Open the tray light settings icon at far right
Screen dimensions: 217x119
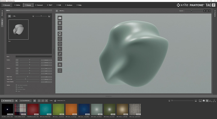point(214,101)
